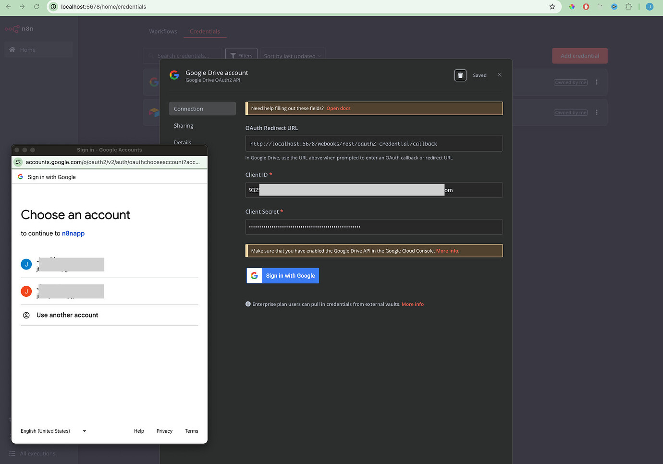Screen dimensions: 663x464
Task: Click the Google logo in the credential modal header
Action: coord(174,75)
